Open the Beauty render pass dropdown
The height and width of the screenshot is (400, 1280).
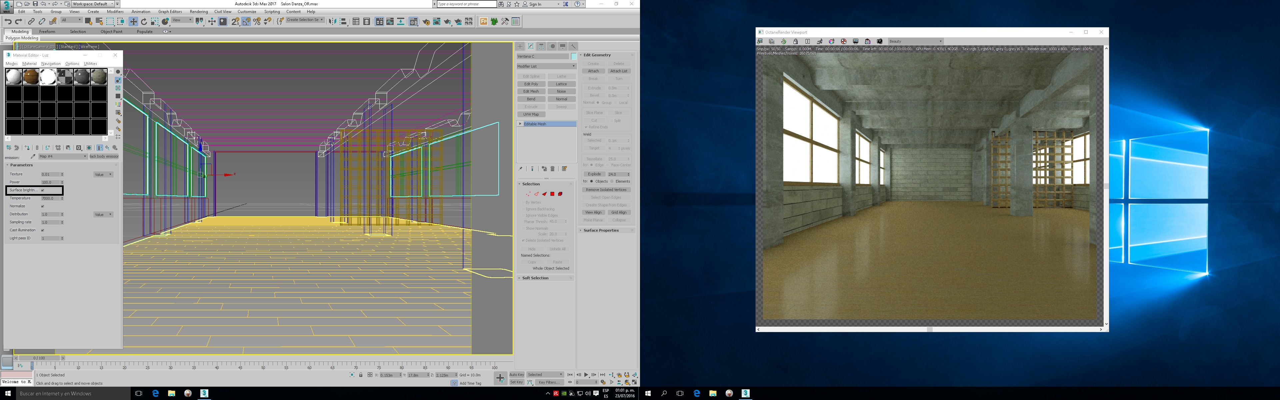pos(915,41)
